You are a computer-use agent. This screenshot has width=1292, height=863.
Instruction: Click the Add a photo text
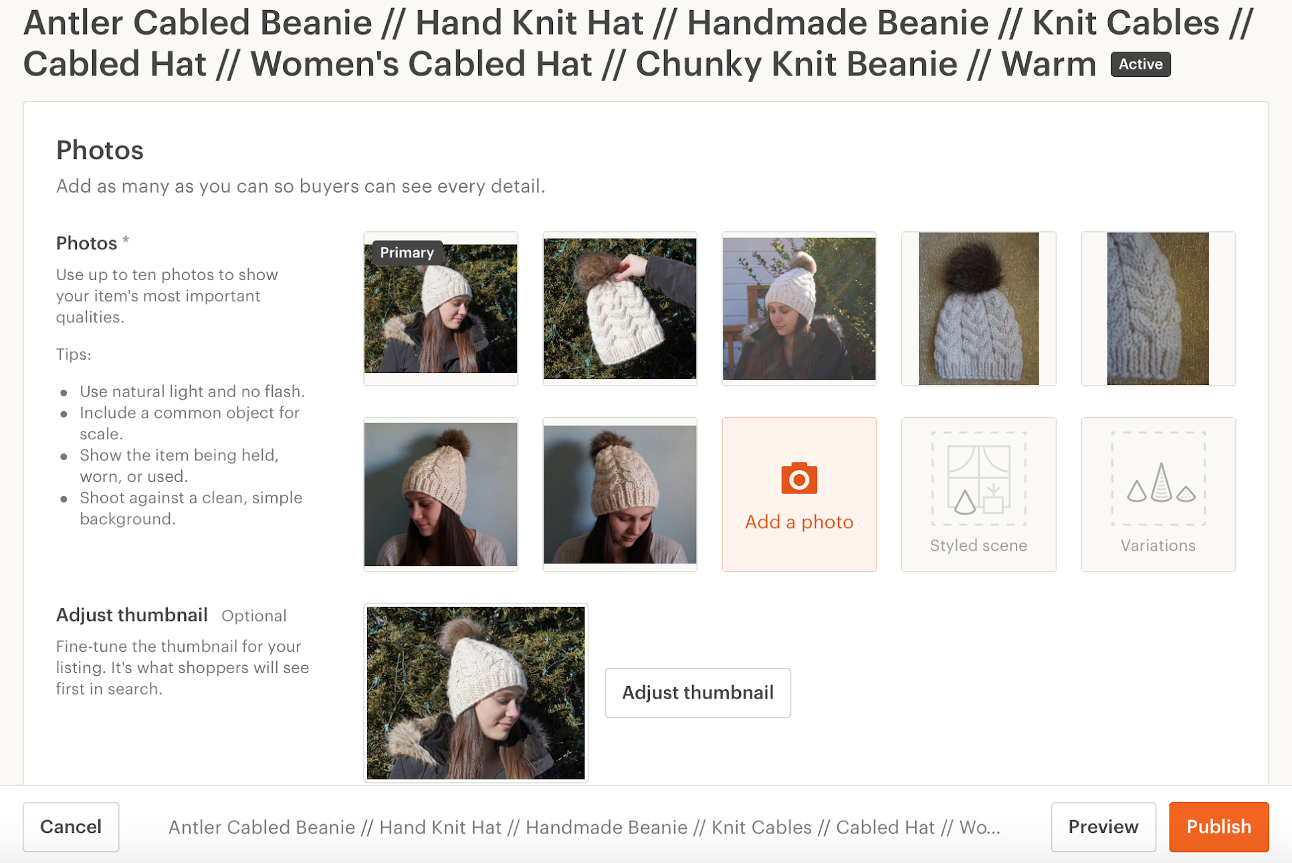(799, 521)
